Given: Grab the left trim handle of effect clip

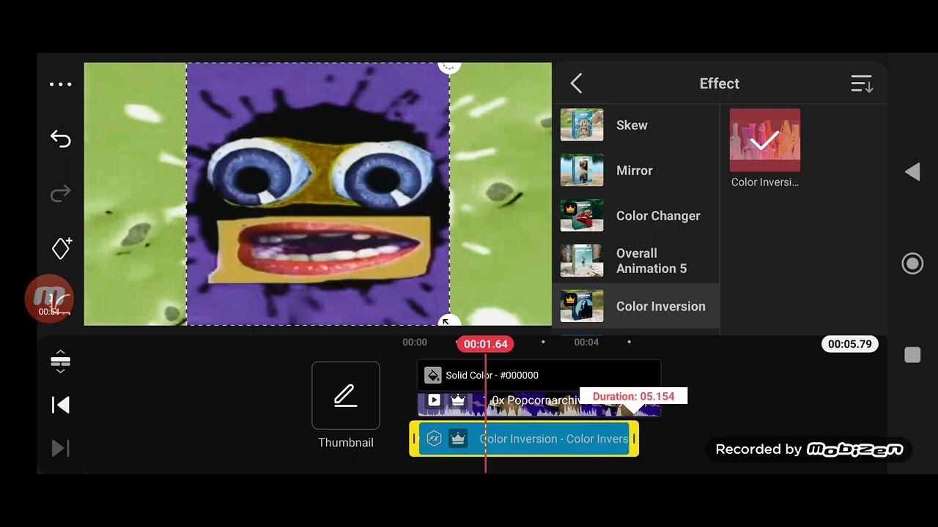Looking at the screenshot, I should pos(414,439).
